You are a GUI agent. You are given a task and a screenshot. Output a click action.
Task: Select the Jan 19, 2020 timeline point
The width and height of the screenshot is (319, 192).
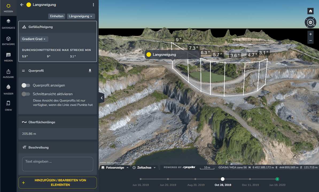277,179
